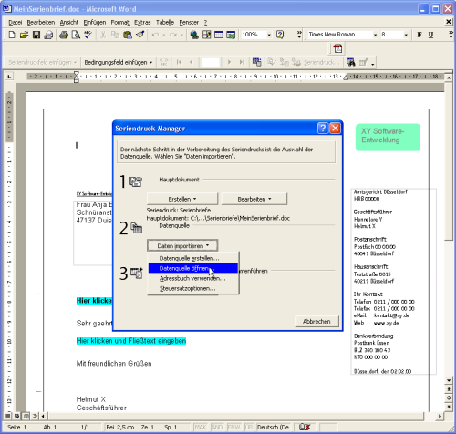Go to first mail merge record
The height and width of the screenshot is (434, 456).
179,62
